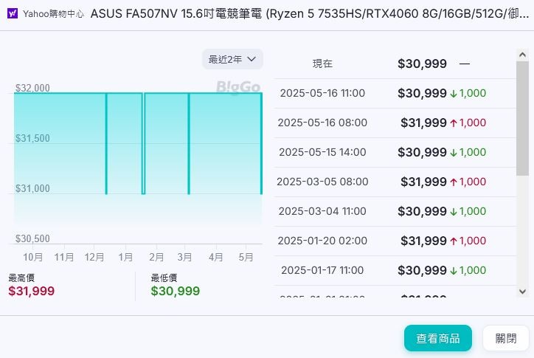The height and width of the screenshot is (358, 534).
Task: Click the price history scrollbar thumb
Action: 522,119
